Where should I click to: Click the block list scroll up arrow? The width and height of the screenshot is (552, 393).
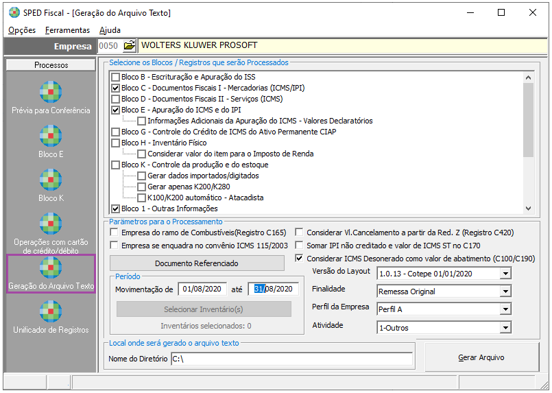tap(528, 77)
